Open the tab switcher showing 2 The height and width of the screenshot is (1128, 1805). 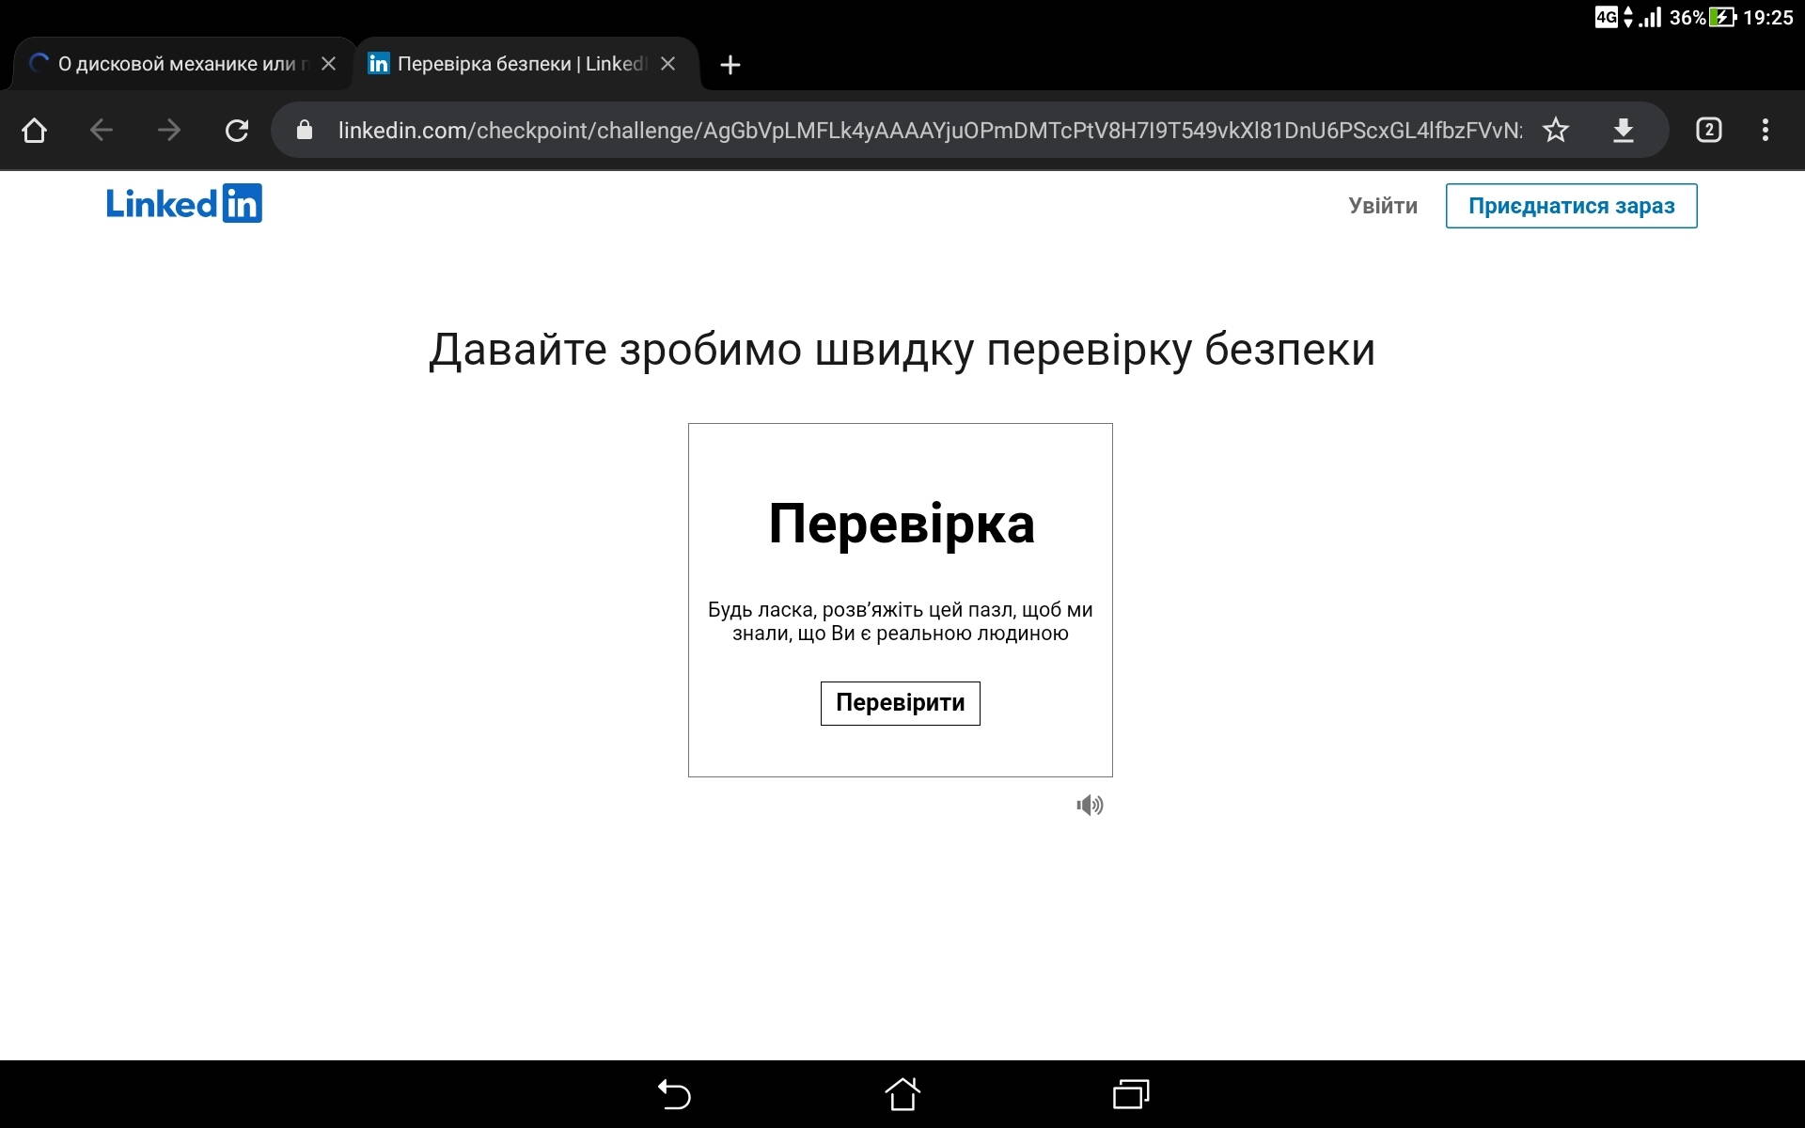click(1708, 130)
